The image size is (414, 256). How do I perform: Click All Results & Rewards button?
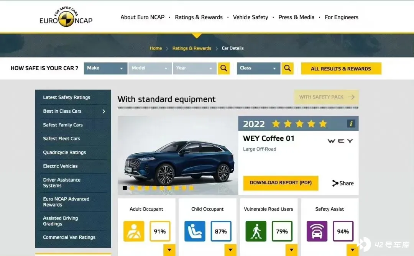(x=341, y=69)
